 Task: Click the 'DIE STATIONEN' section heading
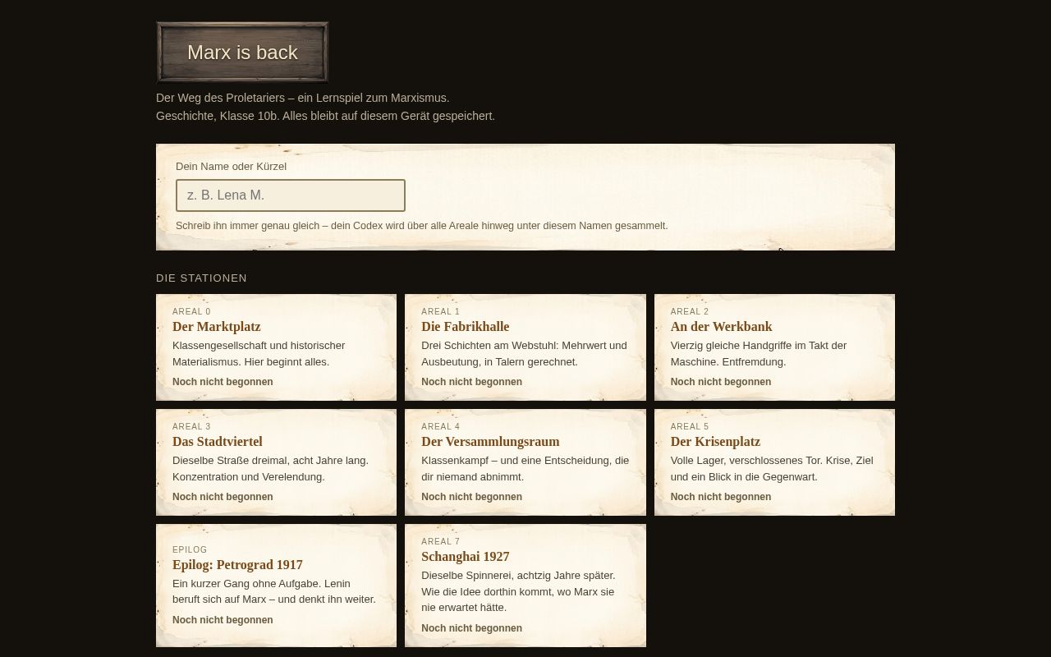[201, 278]
